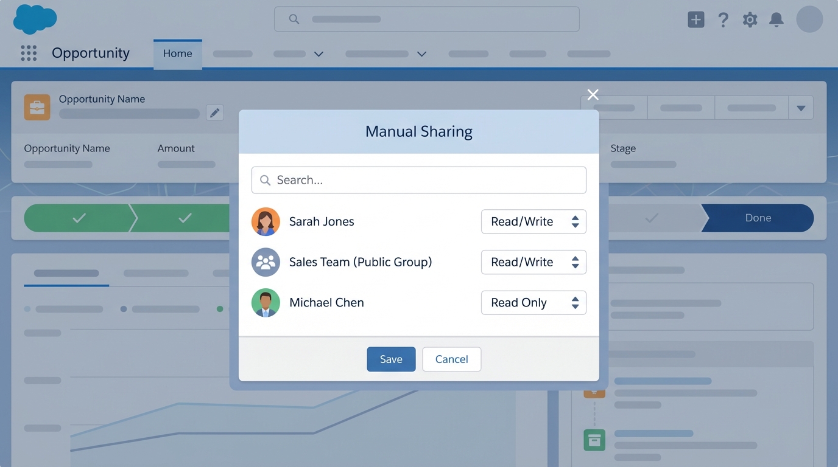This screenshot has height=467, width=838.
Task: Click the Search field in the dialog
Action: pos(418,180)
